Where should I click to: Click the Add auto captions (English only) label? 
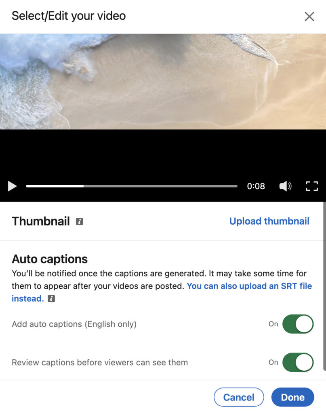[x=74, y=324]
